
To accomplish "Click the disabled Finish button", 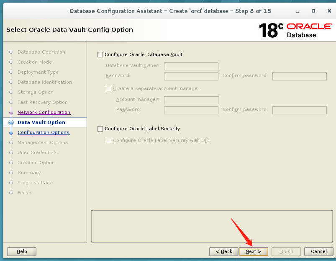I will point(286,251).
